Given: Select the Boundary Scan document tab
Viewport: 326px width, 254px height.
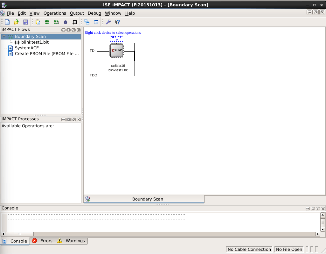Looking at the screenshot, I should coord(144,199).
